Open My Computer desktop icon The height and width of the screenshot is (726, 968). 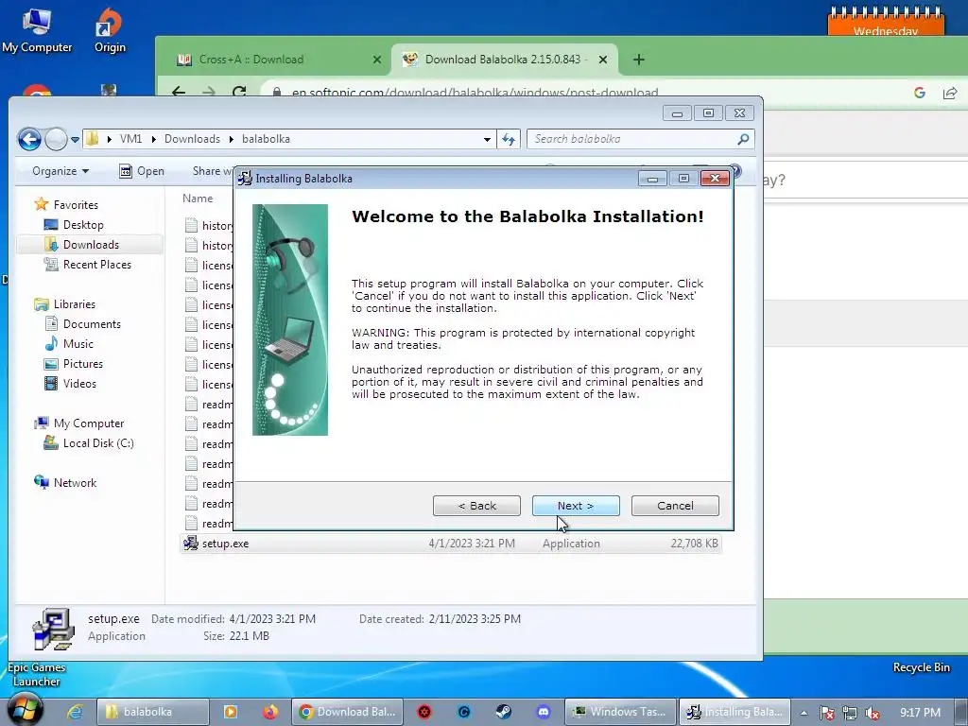(37, 30)
